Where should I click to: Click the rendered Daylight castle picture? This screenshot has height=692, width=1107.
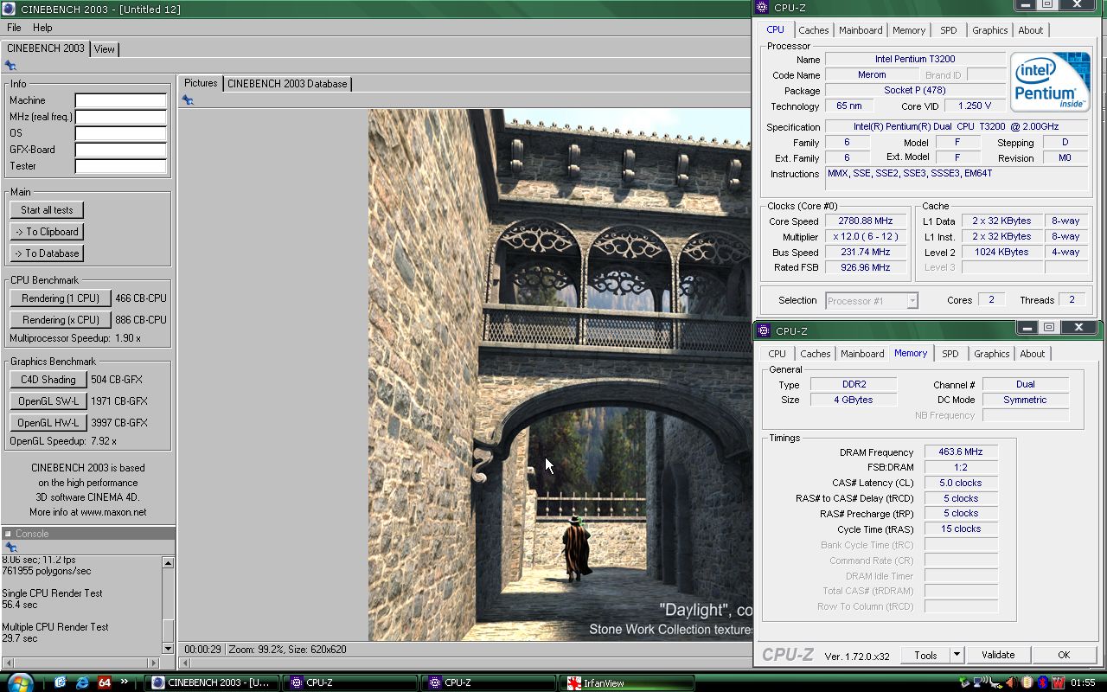560,375
